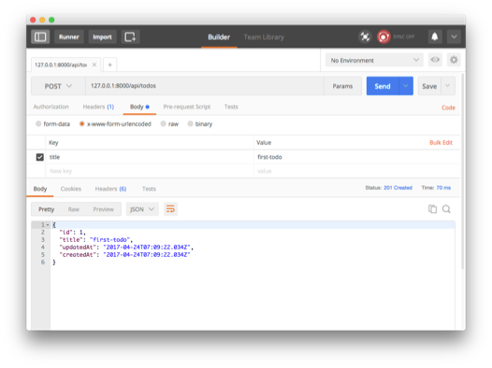Click the first-todo value field
Image resolution: width=492 pixels, height=368 pixels.
356,157
